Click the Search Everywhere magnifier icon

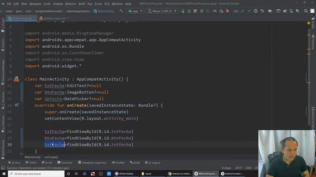pyautogui.click(x=306, y=11)
